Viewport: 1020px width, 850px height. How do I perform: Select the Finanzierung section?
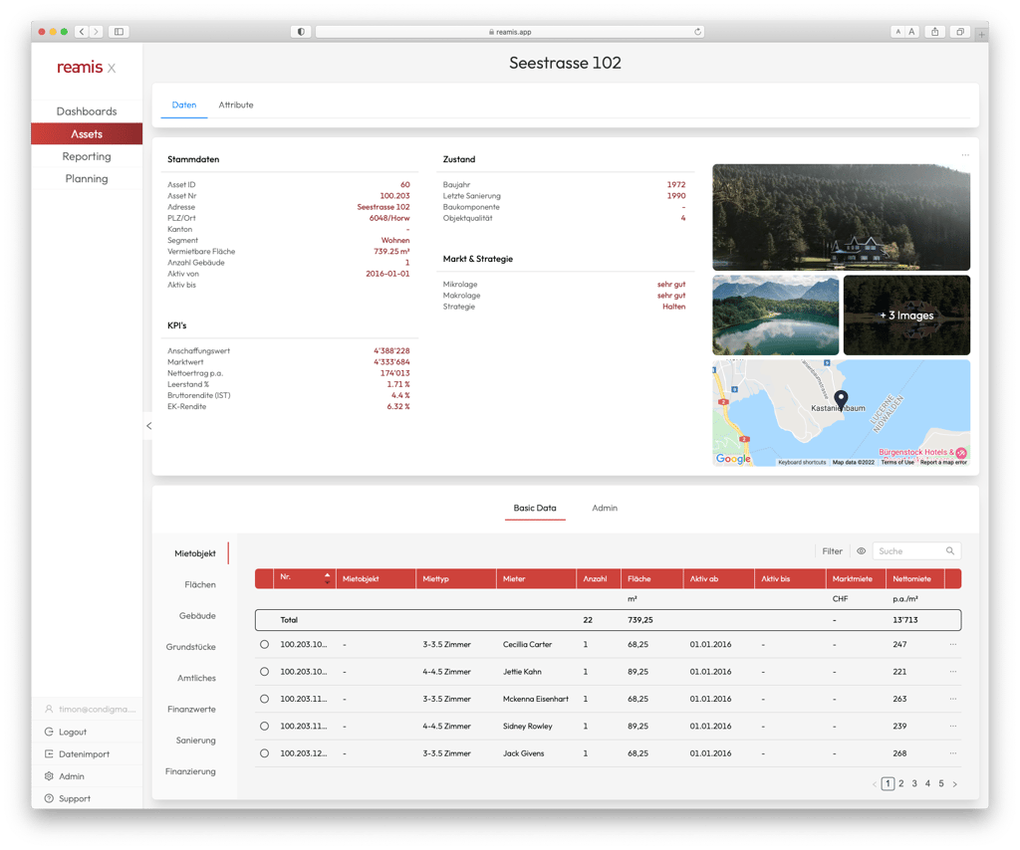point(190,771)
